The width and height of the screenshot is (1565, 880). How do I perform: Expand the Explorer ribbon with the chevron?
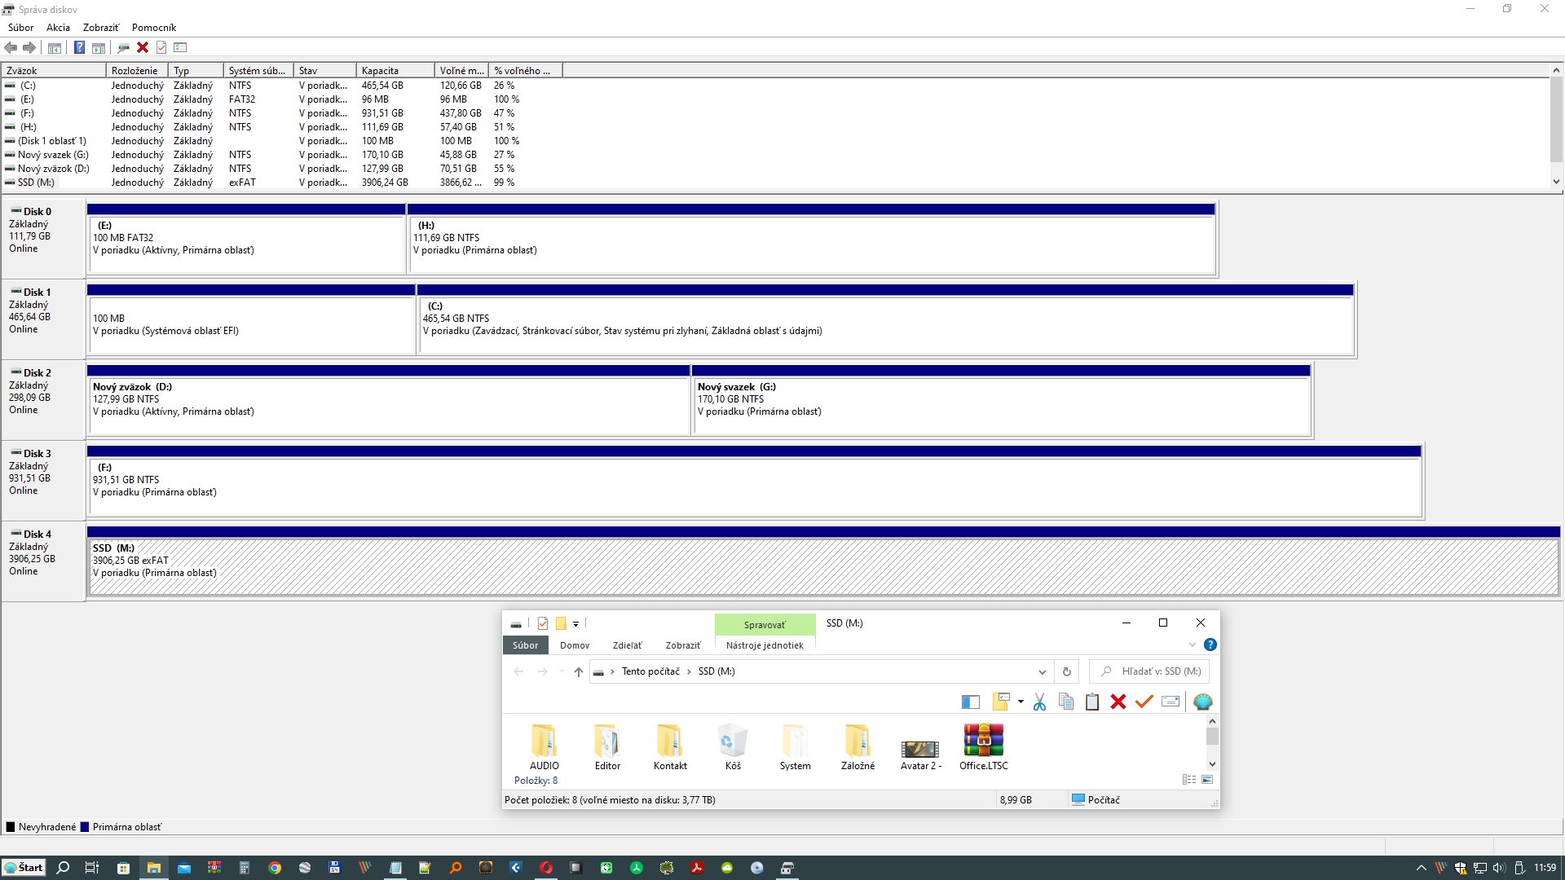pos(1192,645)
